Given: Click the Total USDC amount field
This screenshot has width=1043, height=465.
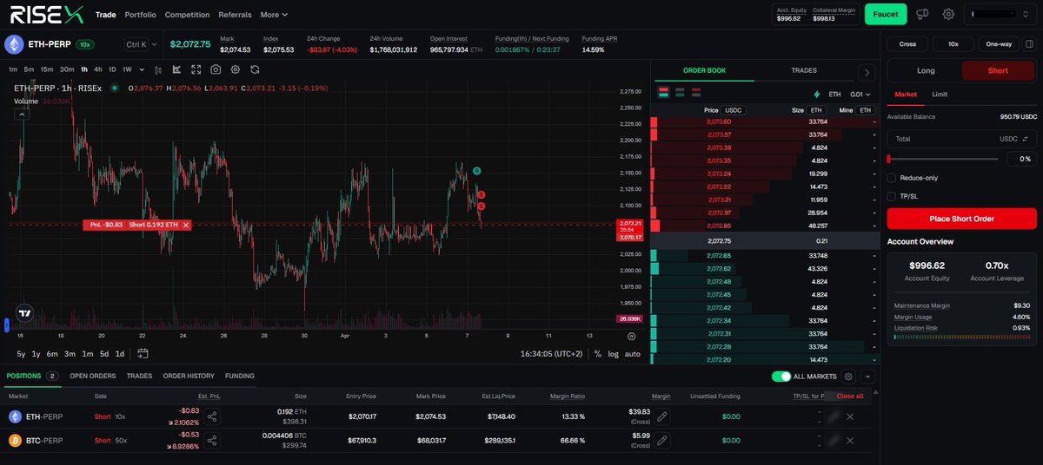Looking at the screenshot, I should [x=961, y=139].
